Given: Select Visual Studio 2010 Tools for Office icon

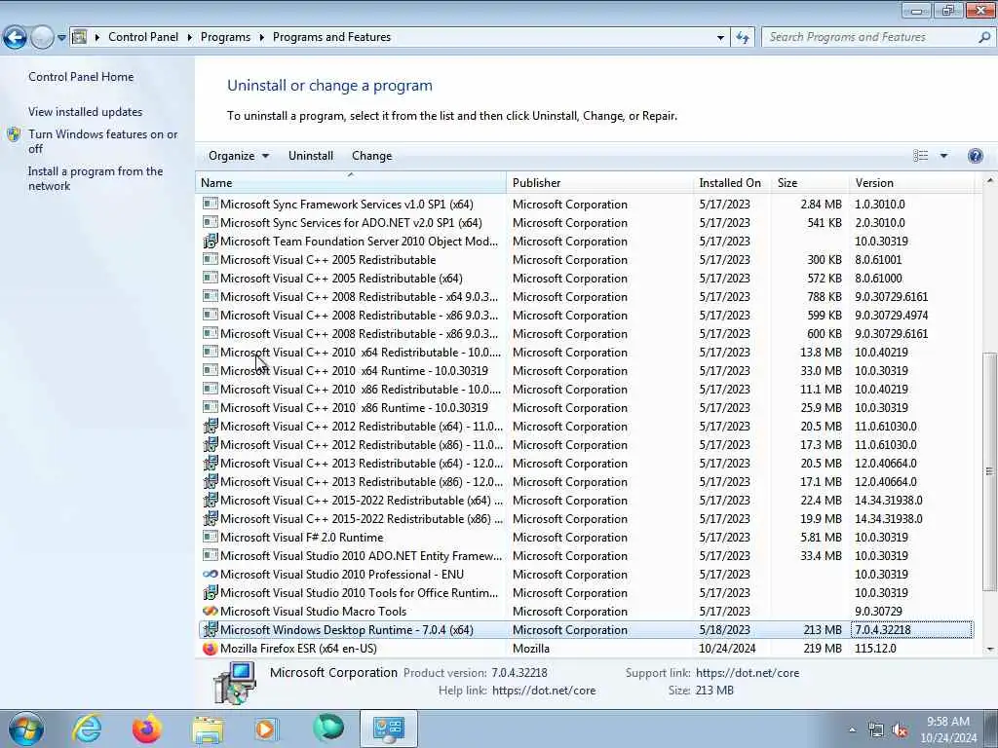Looking at the screenshot, I should tap(210, 593).
